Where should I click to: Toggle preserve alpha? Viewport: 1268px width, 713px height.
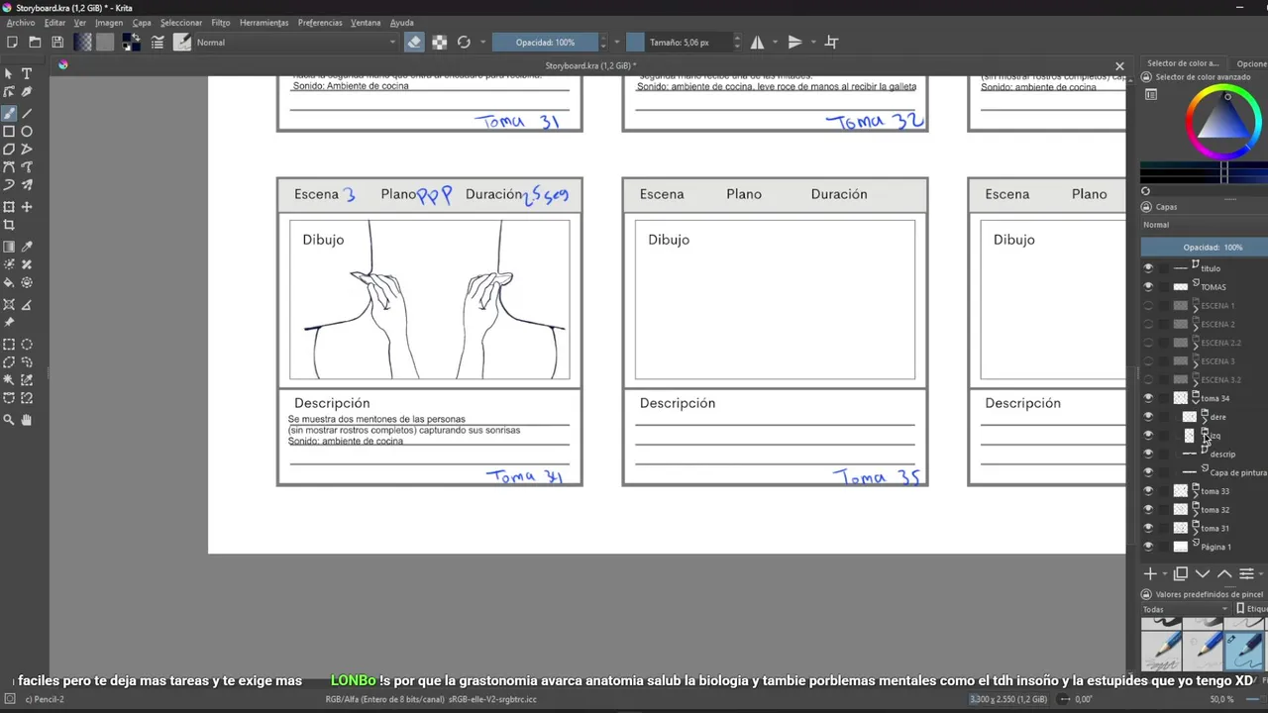tap(439, 43)
